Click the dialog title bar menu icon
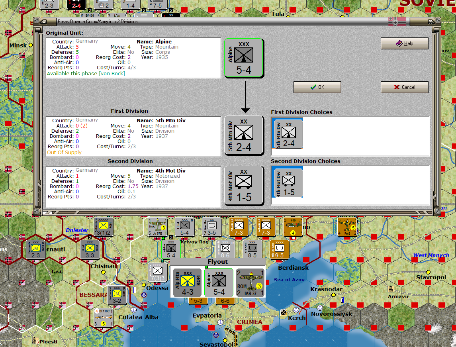 click(x=44, y=22)
